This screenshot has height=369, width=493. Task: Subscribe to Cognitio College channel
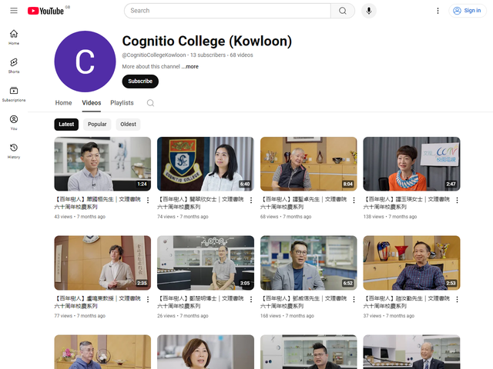click(x=140, y=81)
